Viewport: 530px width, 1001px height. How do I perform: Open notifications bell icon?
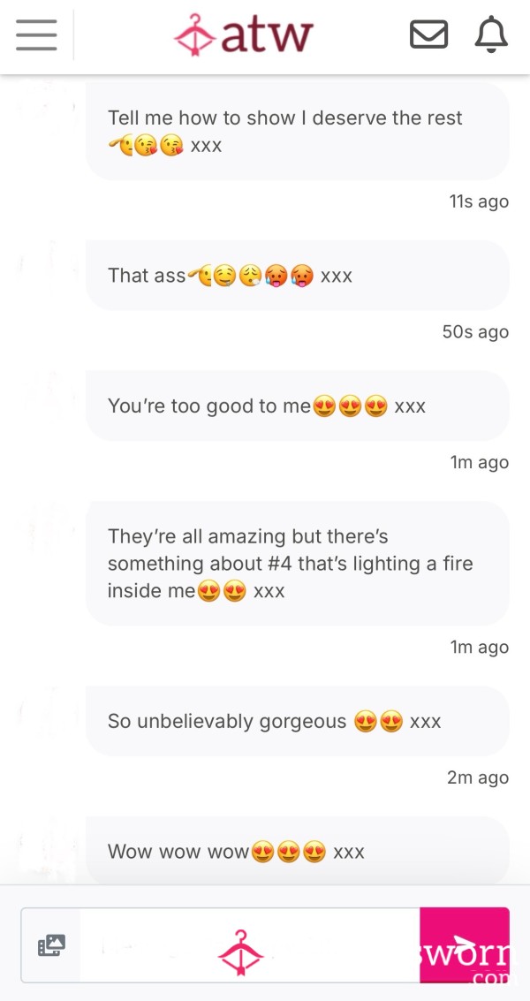pyautogui.click(x=491, y=34)
